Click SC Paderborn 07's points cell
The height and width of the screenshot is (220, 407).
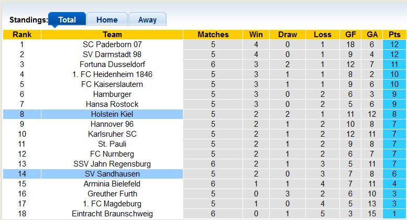click(x=394, y=45)
